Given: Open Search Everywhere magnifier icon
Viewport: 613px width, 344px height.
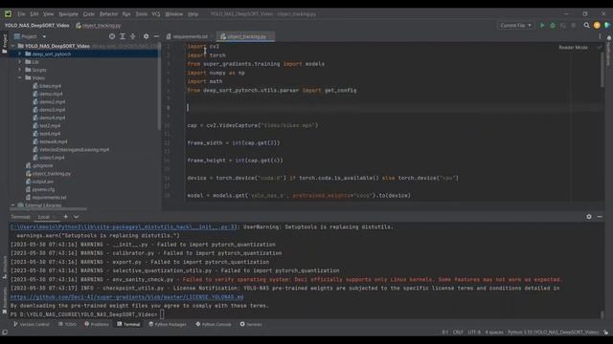Looking at the screenshot, I should (586, 26).
